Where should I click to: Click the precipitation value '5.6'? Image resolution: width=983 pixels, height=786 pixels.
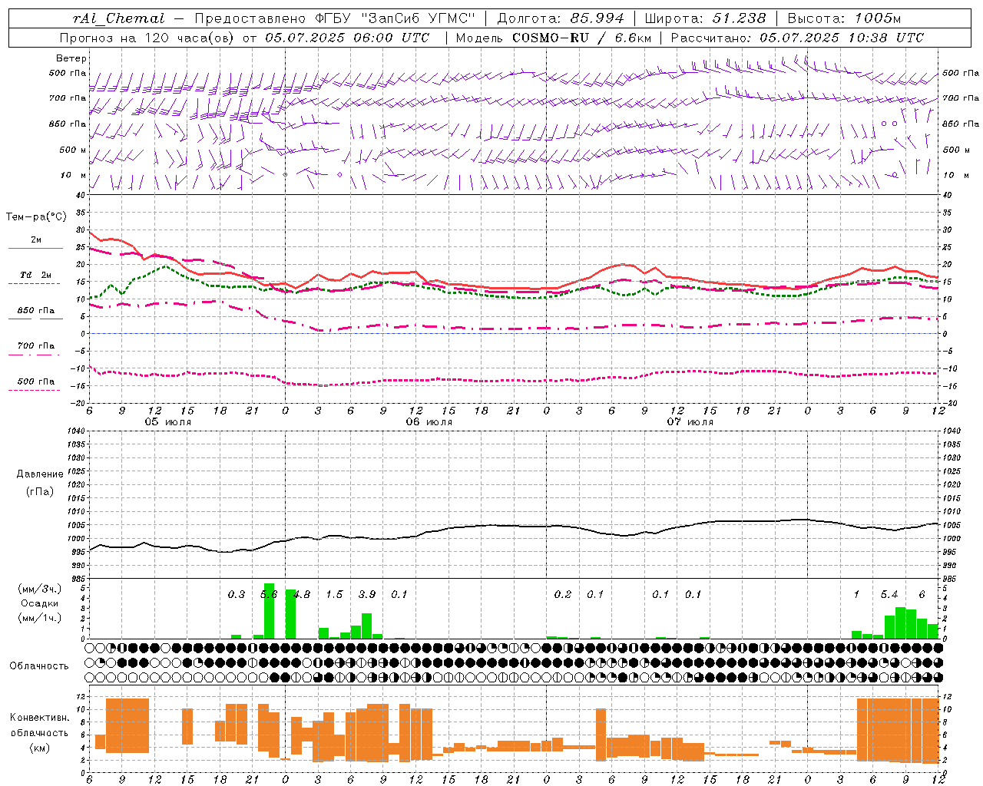pyautogui.click(x=269, y=594)
